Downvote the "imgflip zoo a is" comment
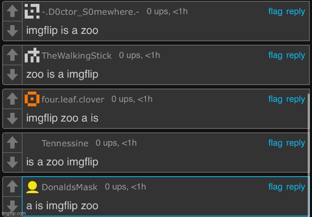The width and height of the screenshot is (312, 217). [13, 118]
